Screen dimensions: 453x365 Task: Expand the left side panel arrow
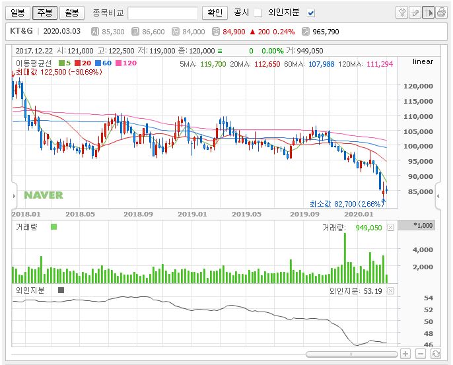pos(14,196)
